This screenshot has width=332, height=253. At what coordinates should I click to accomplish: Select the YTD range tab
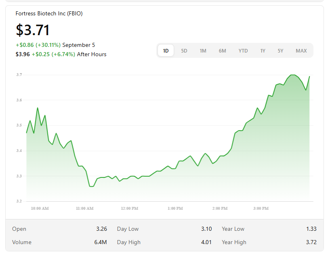tap(243, 51)
